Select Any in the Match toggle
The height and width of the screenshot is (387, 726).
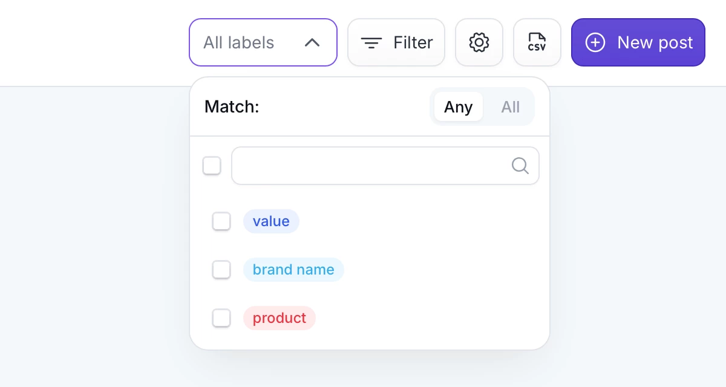tap(458, 106)
